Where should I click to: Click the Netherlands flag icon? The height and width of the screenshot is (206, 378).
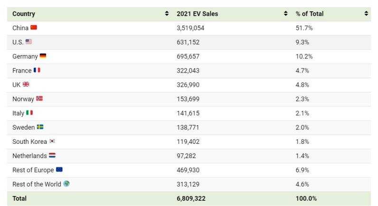(52, 155)
